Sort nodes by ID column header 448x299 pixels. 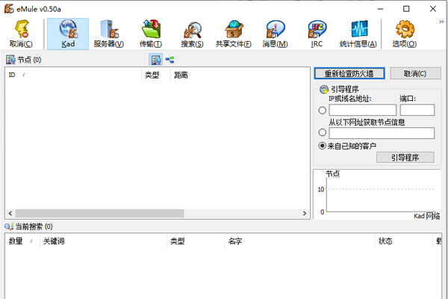[73, 75]
